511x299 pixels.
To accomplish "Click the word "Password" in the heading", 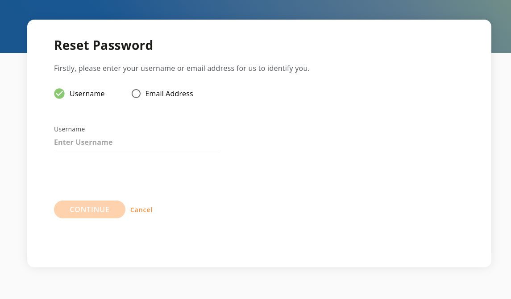I will tap(123, 45).
